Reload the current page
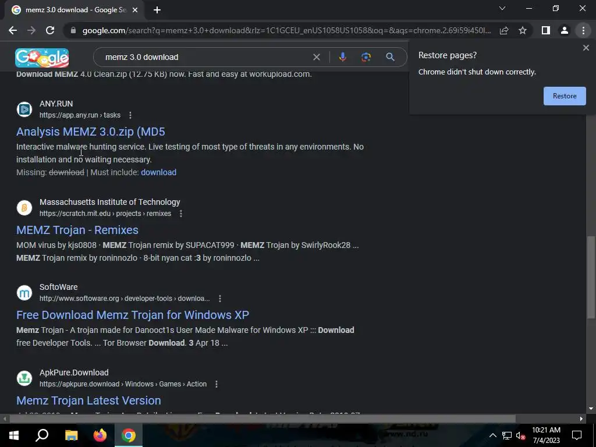Viewport: 596px width, 447px height. point(50,30)
